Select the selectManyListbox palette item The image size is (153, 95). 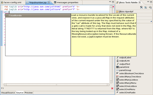tap(127, 80)
